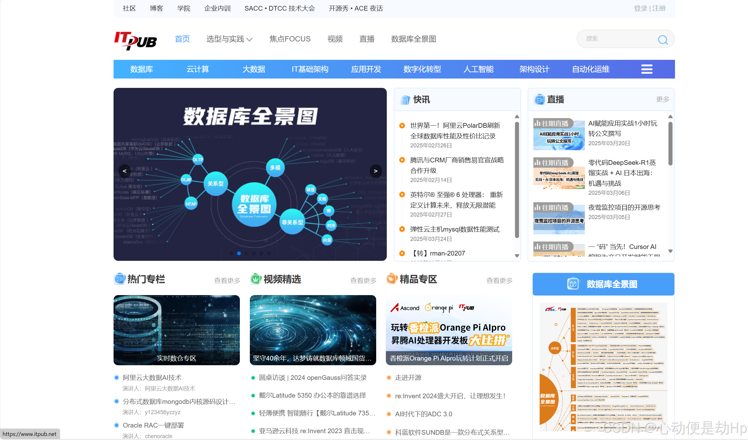Click the 直播 panel scrollbar down arrow

(x=670, y=251)
